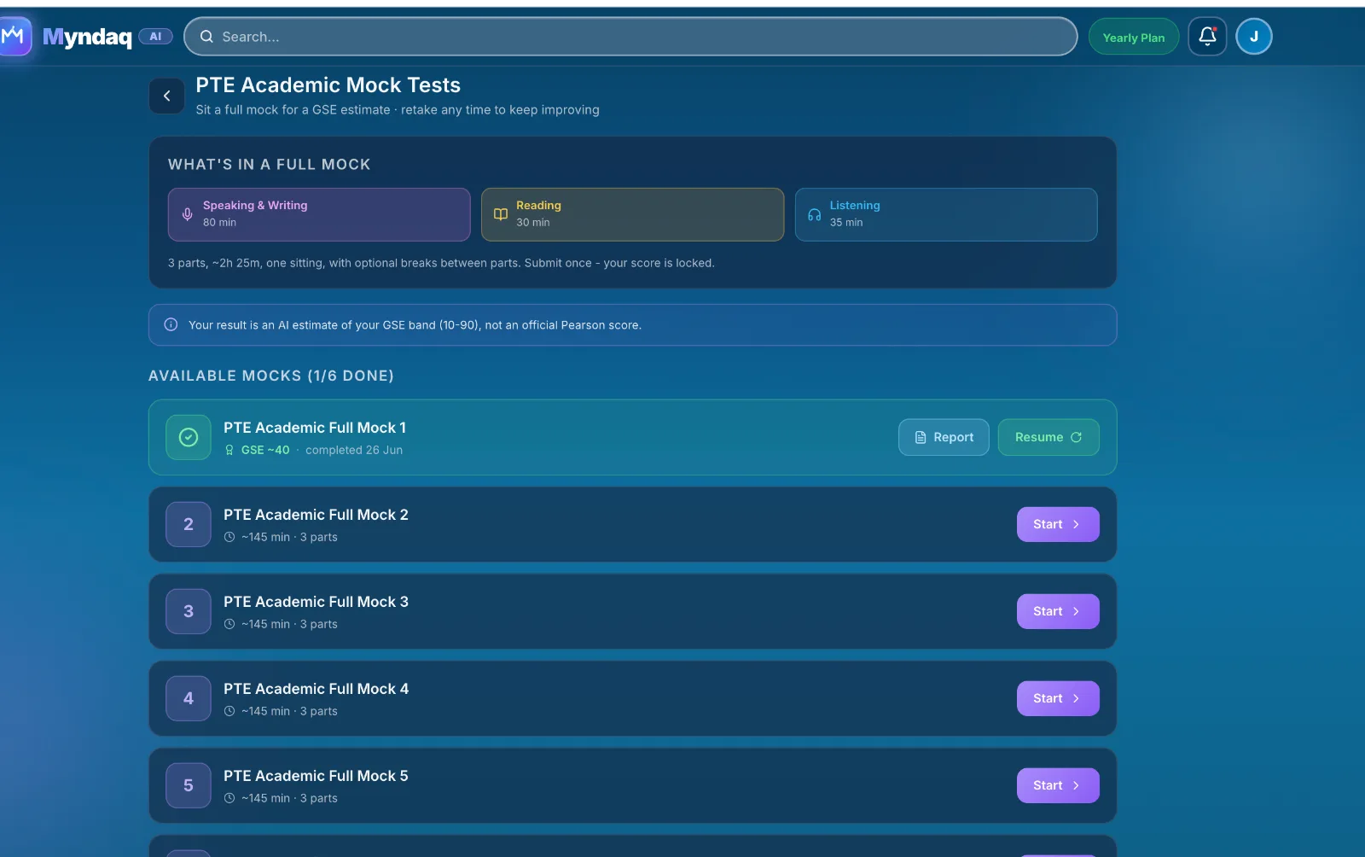The image size is (1365, 857).
Task: Click the PTE Academic Full Mock 5 title
Action: [x=316, y=776]
